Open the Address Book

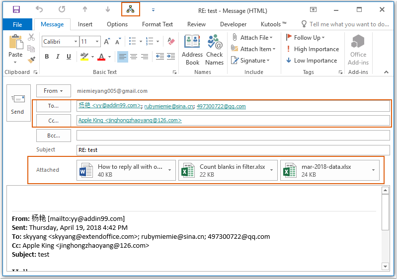click(192, 50)
